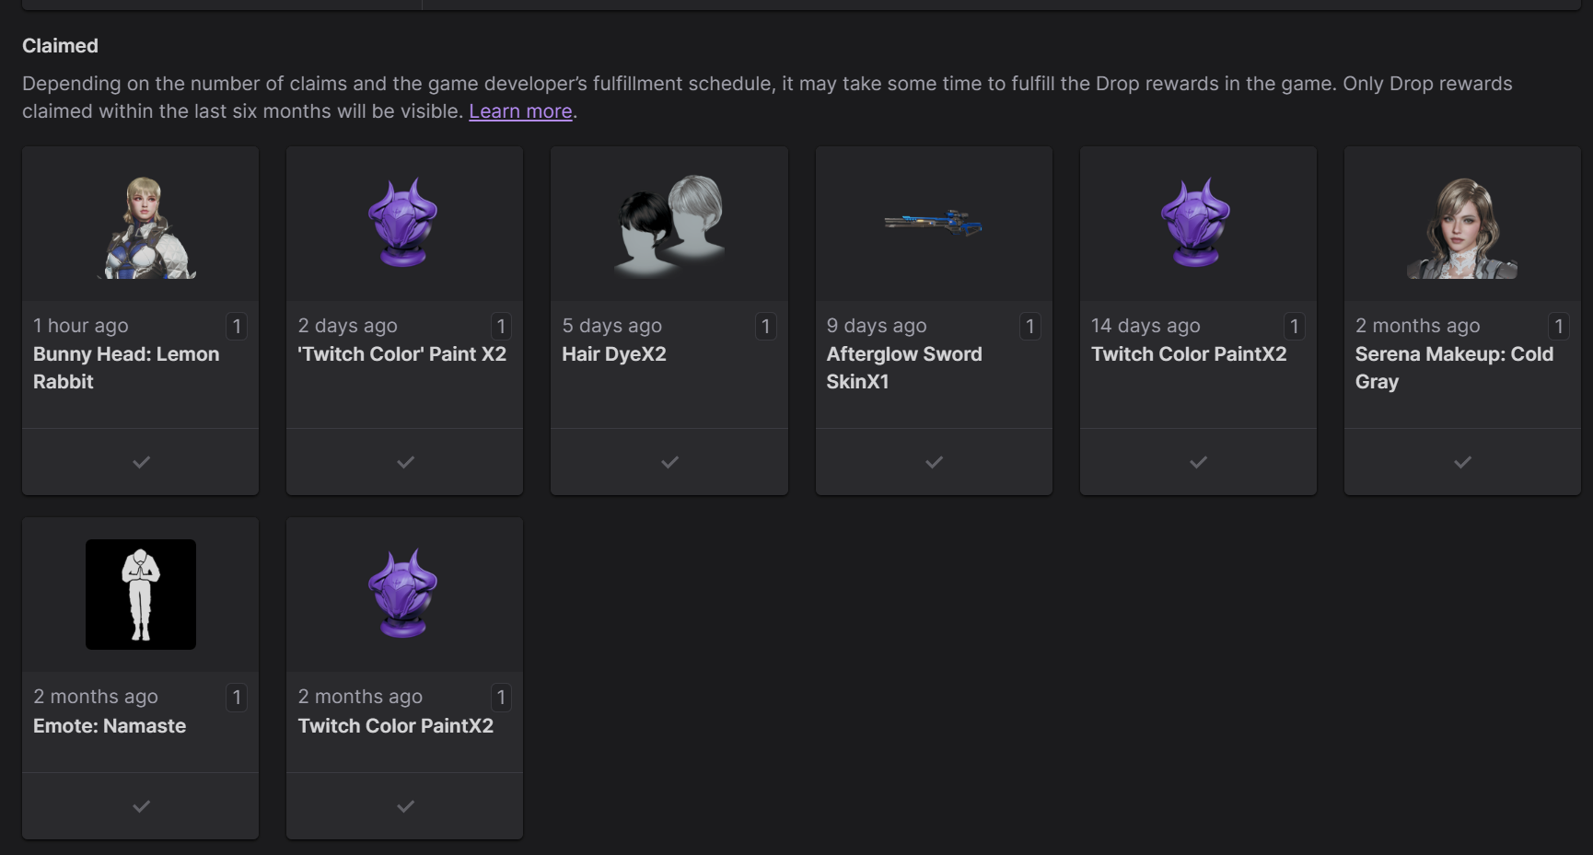Click the quantity badge on the Hair DyeX2 card

coord(765,326)
